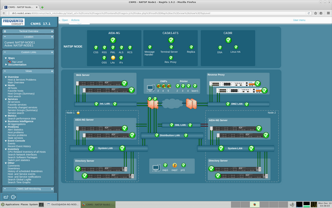View the Linux HA status icon
The image size is (332, 208).
click(236, 47)
